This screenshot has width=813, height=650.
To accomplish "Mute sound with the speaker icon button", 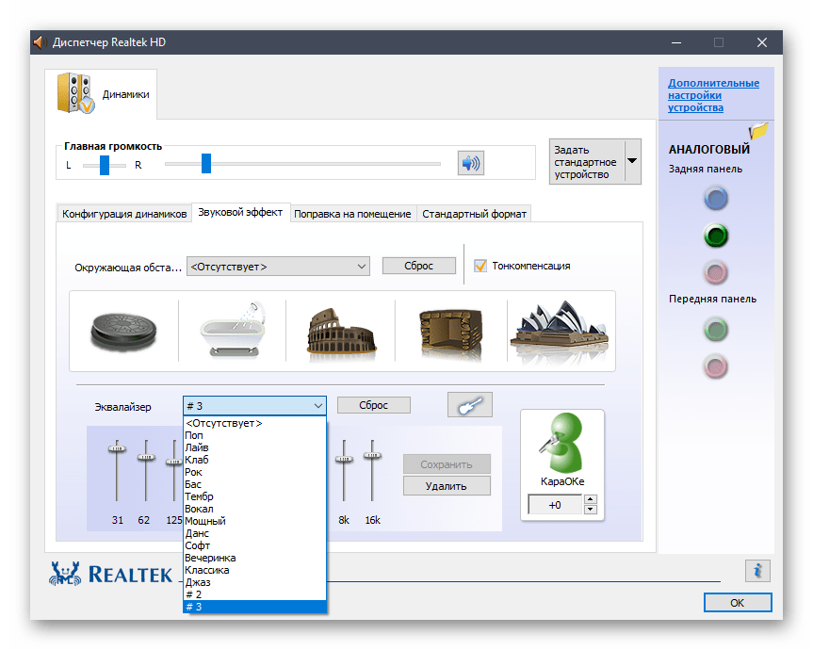I will [470, 163].
